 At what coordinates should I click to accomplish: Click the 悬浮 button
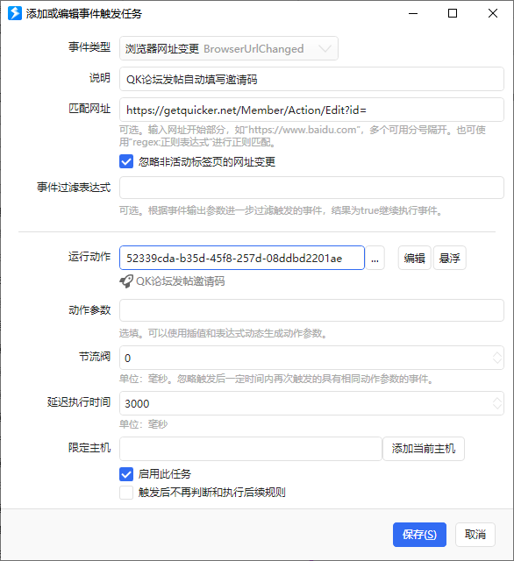pyautogui.click(x=450, y=258)
